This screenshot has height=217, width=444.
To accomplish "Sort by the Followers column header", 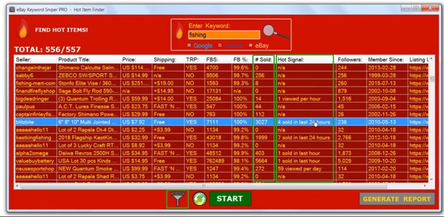I will 351,60.
